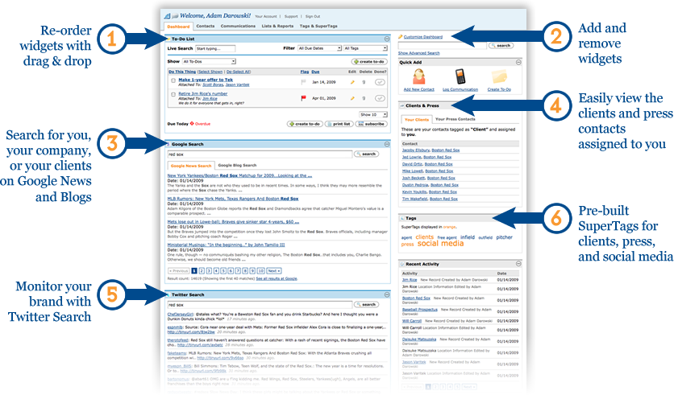Mark Retire Jim Rice's number as done

(380, 98)
